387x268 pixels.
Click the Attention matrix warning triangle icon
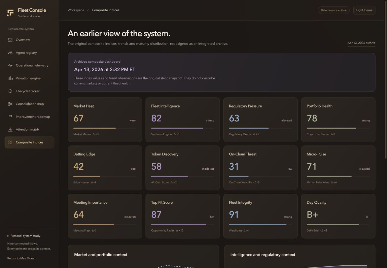[x=10, y=130]
